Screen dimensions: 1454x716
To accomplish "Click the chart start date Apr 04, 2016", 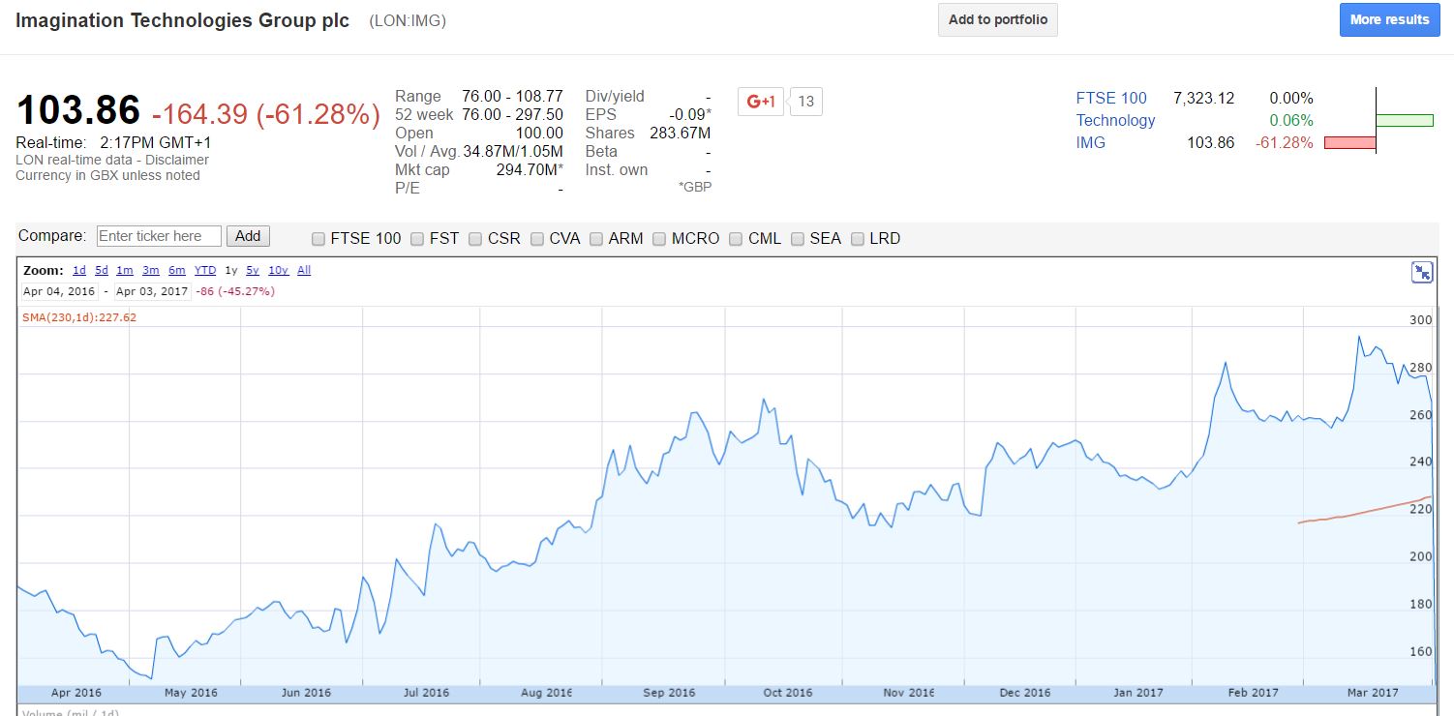I will coord(60,291).
